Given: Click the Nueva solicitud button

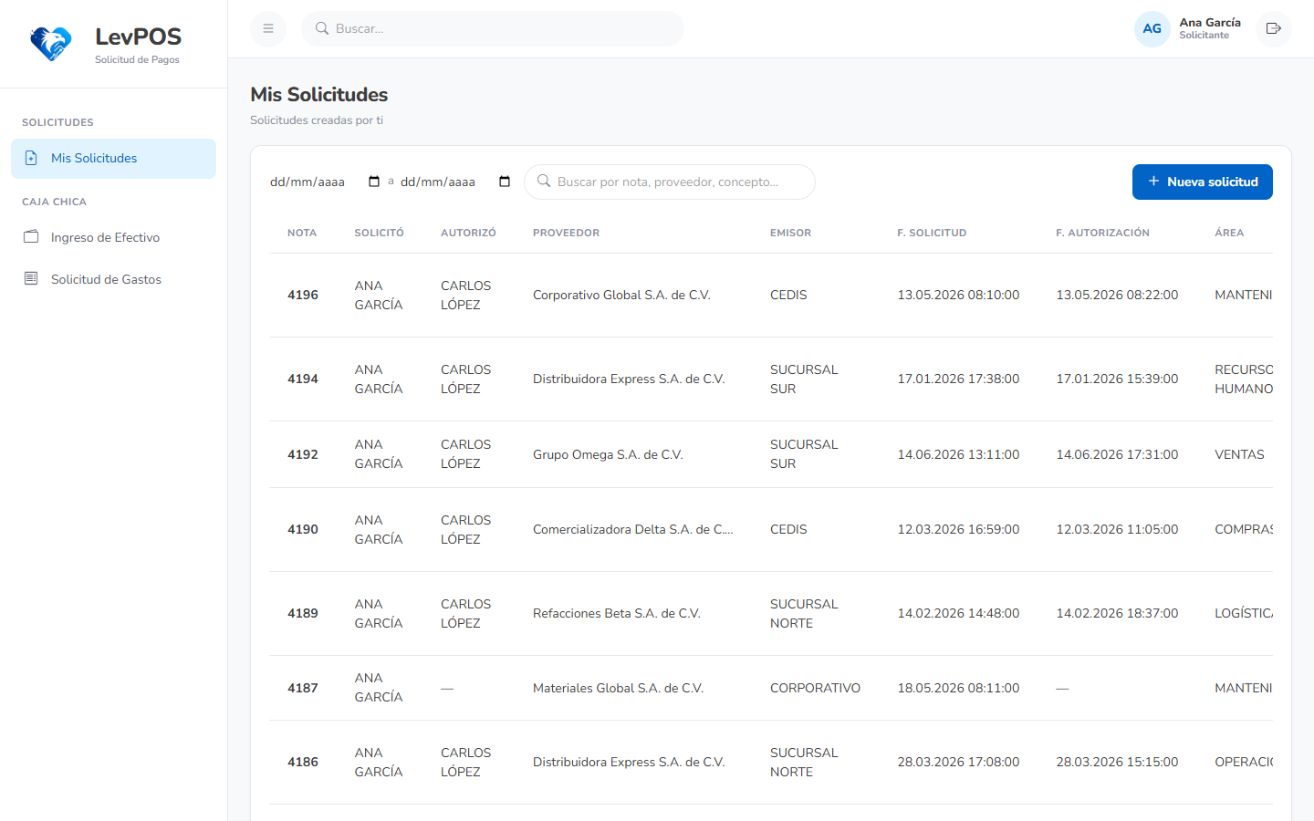Looking at the screenshot, I should [1202, 182].
